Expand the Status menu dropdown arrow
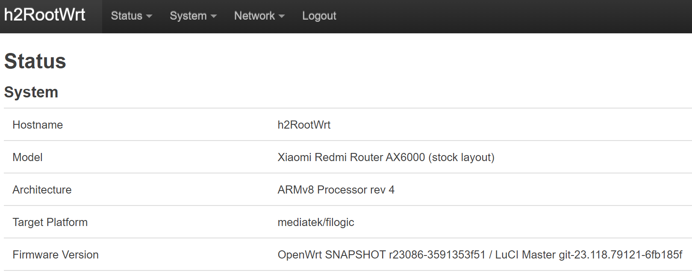692x276 pixels. (149, 17)
